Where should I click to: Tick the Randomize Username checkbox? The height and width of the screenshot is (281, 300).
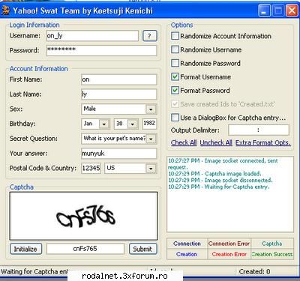[x=175, y=49]
